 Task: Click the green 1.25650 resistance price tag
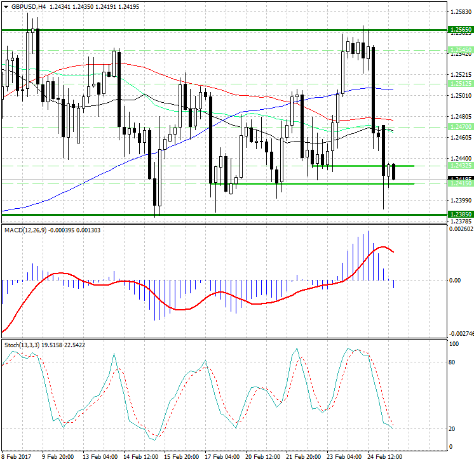460,30
